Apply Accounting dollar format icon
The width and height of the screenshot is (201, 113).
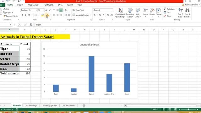(x=95, y=15)
